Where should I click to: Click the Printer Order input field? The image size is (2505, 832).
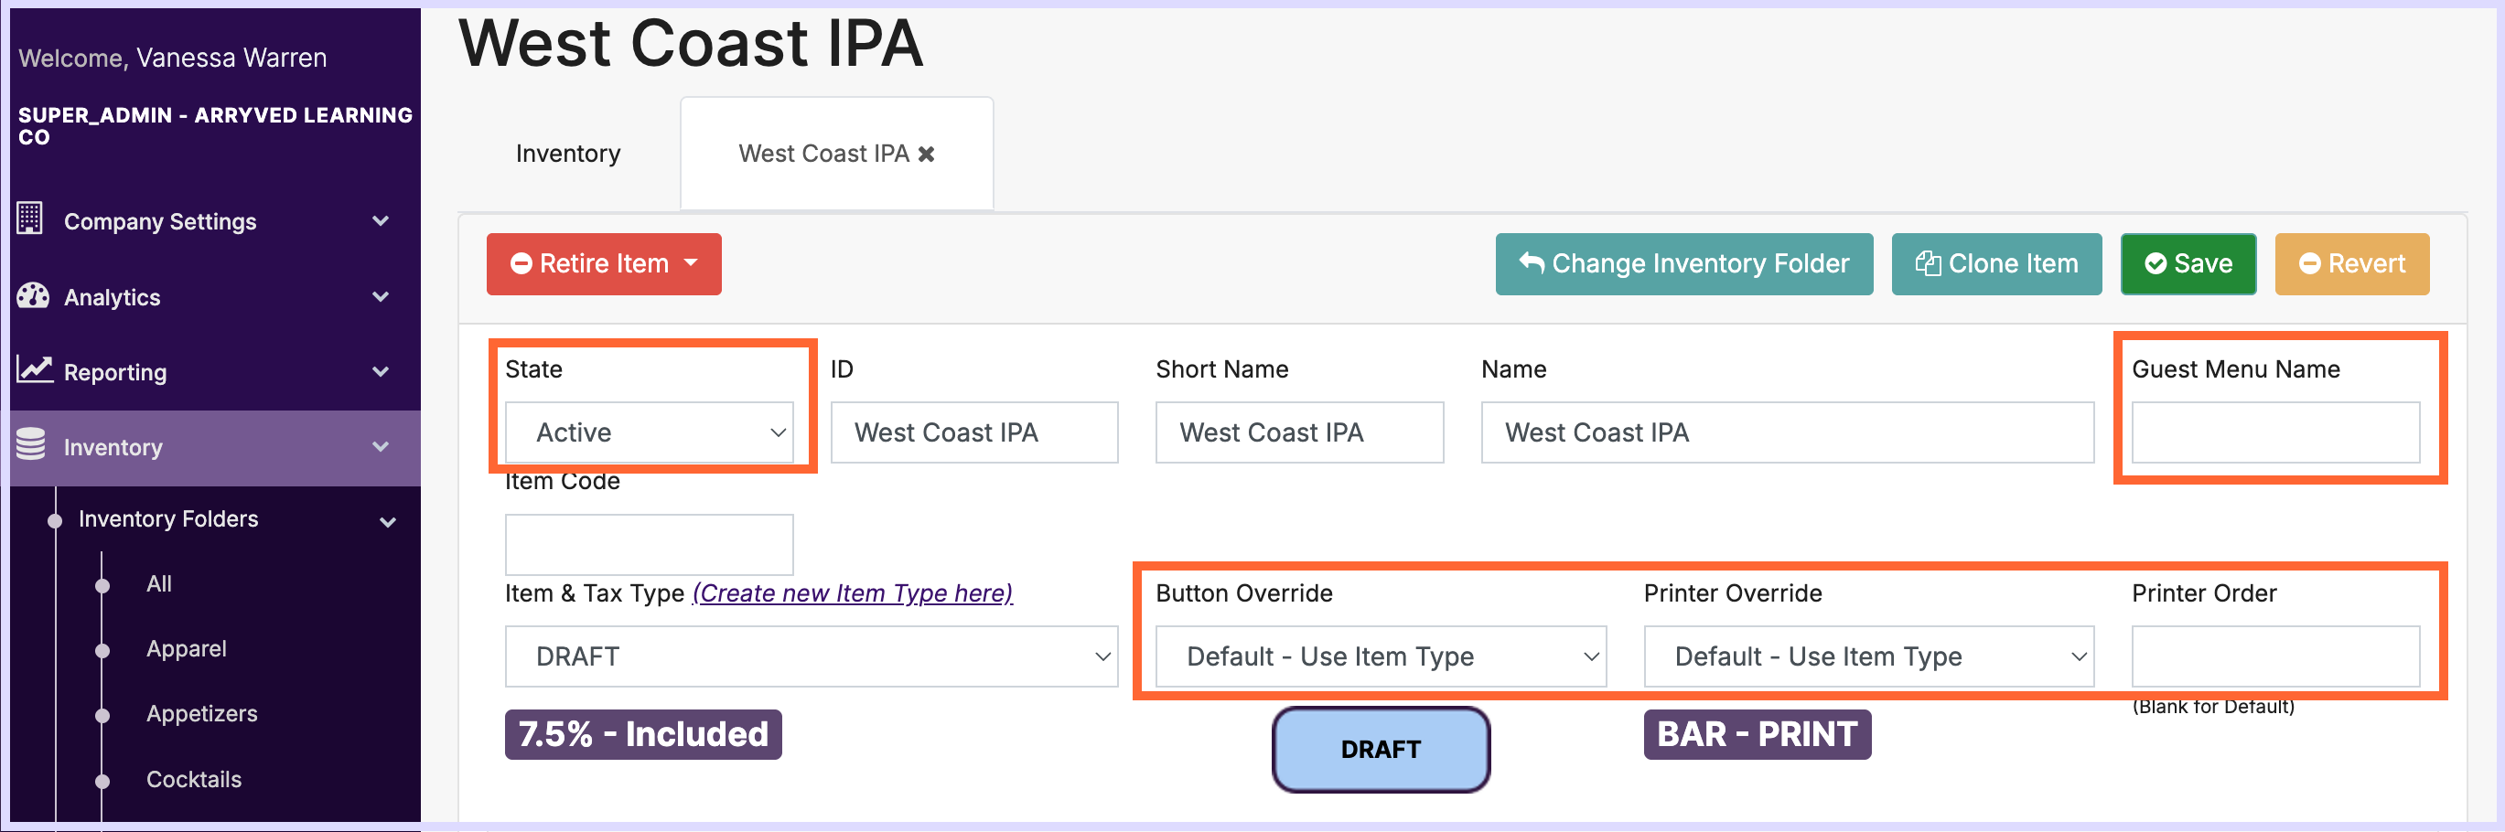(2275, 656)
